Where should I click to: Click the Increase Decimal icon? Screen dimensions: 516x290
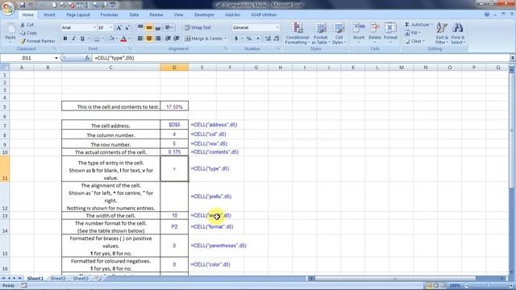[268, 39]
